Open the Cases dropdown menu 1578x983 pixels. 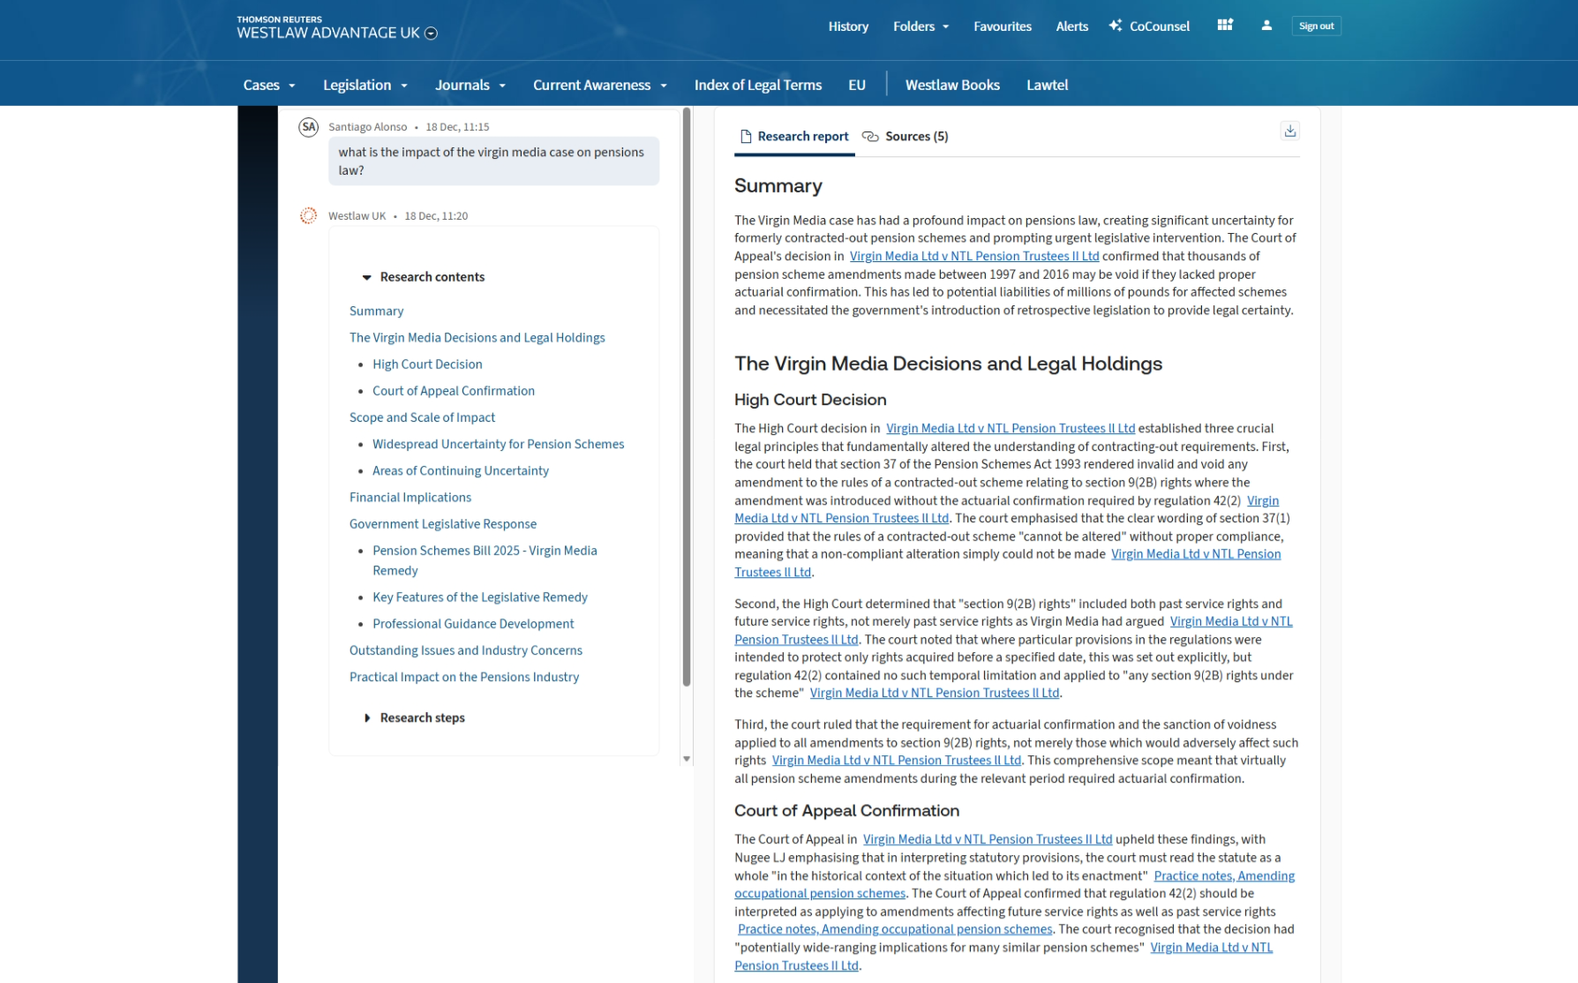269,85
